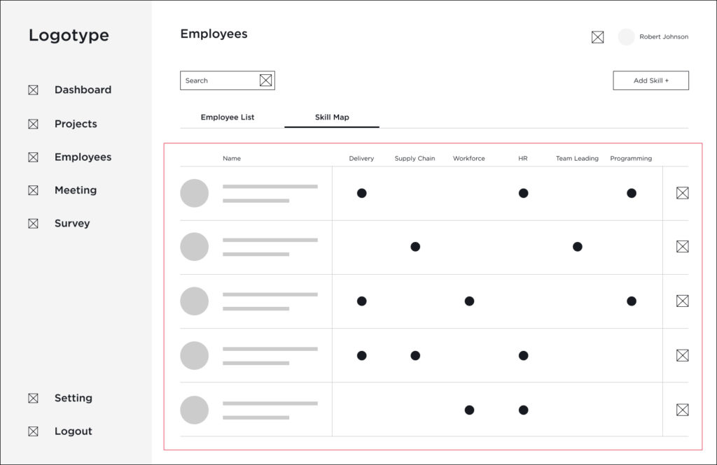Click the search icon inside Search box
This screenshot has width=717, height=465.
265,80
